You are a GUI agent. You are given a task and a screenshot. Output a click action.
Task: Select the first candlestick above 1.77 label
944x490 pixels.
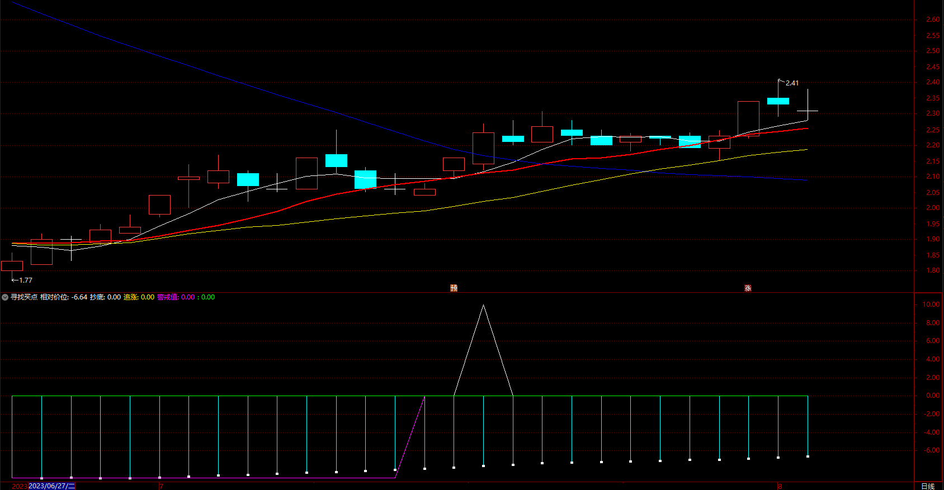click(12, 266)
